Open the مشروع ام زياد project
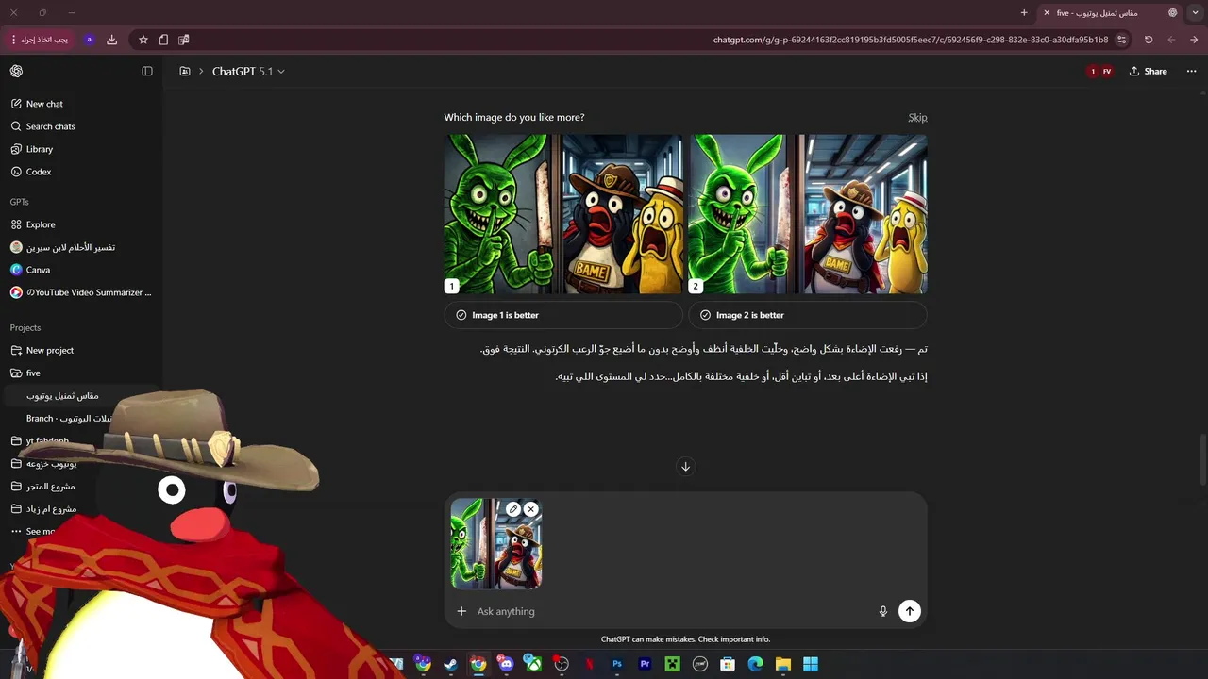Image resolution: width=1208 pixels, height=679 pixels. 51,509
